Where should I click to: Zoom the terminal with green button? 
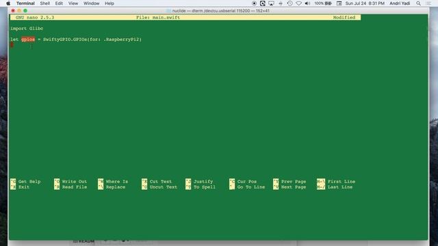click(x=25, y=11)
